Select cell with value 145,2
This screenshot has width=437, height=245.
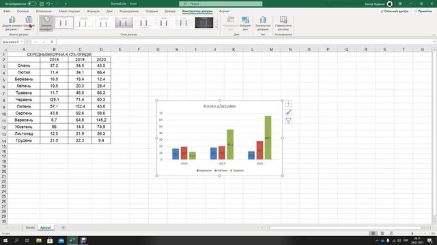[x=101, y=120]
